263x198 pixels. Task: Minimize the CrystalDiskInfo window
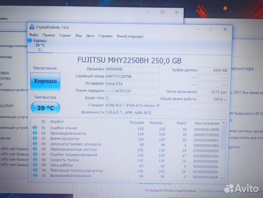[197, 29]
